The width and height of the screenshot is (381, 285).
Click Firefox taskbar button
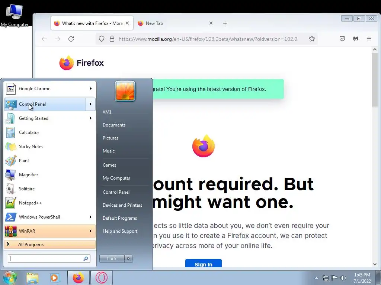click(x=78, y=278)
